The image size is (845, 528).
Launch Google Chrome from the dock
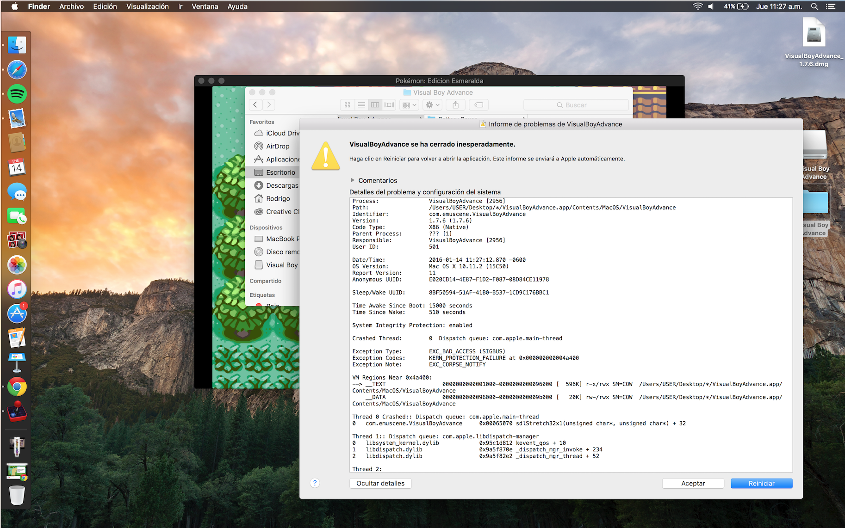point(17,387)
